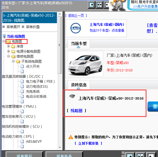Screen dimensions: 158x157
Task: Click the document icon next to ABS&EVP
Action: click(22, 141)
